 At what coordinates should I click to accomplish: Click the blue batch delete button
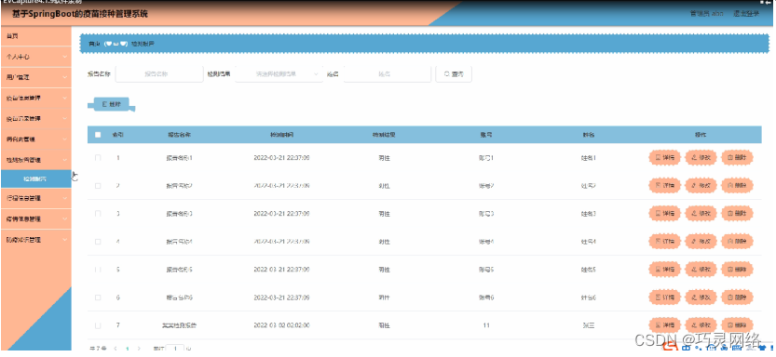[112, 104]
